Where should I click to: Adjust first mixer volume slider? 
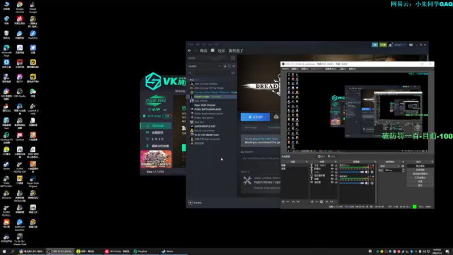coord(352,172)
